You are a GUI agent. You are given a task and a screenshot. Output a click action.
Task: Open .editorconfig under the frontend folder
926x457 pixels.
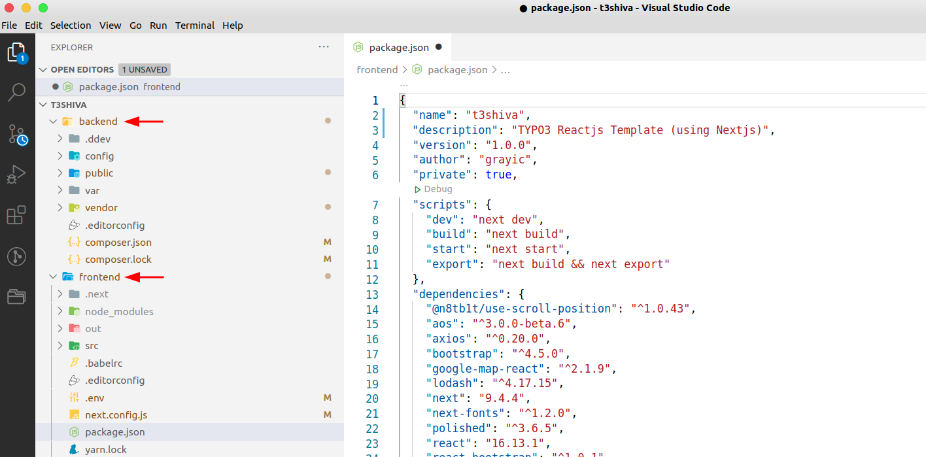(x=114, y=381)
